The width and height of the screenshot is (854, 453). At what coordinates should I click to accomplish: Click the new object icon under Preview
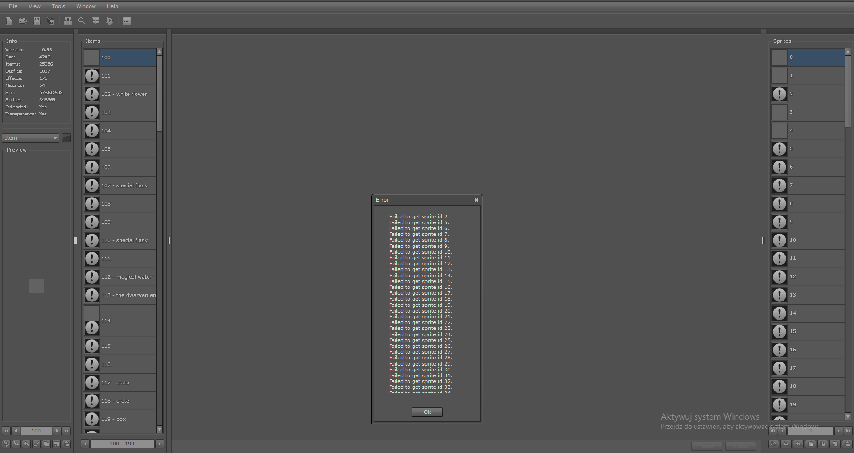pyautogui.click(x=56, y=444)
